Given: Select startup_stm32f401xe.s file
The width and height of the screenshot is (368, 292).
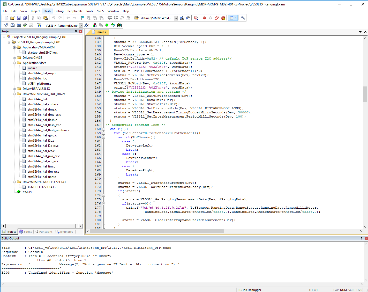Looking at the screenshot, I should pos(43,53).
